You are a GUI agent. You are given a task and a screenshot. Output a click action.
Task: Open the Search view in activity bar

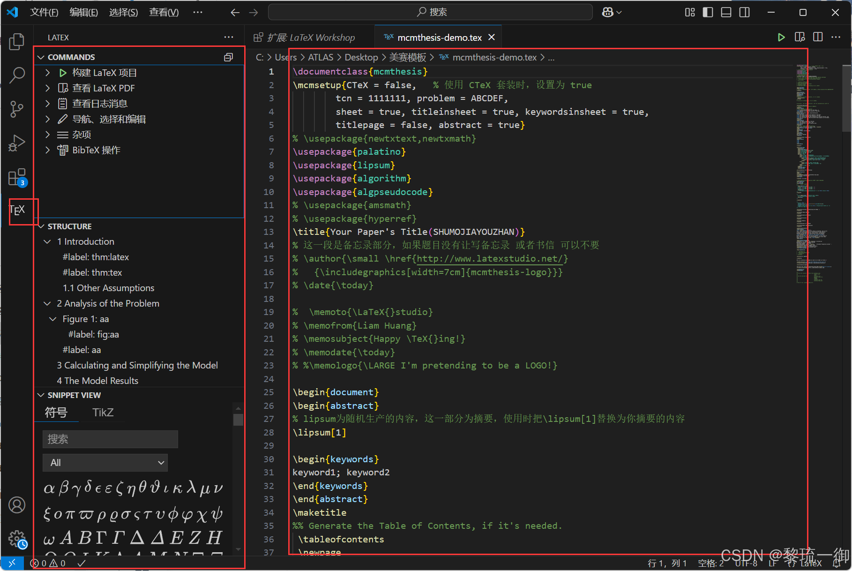pos(17,75)
